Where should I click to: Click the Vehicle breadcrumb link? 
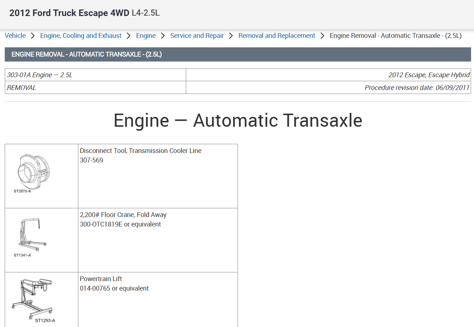(15, 36)
